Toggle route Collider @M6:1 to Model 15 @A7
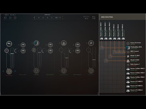This screenshot has width=146, height=109. (x=110, y=56)
